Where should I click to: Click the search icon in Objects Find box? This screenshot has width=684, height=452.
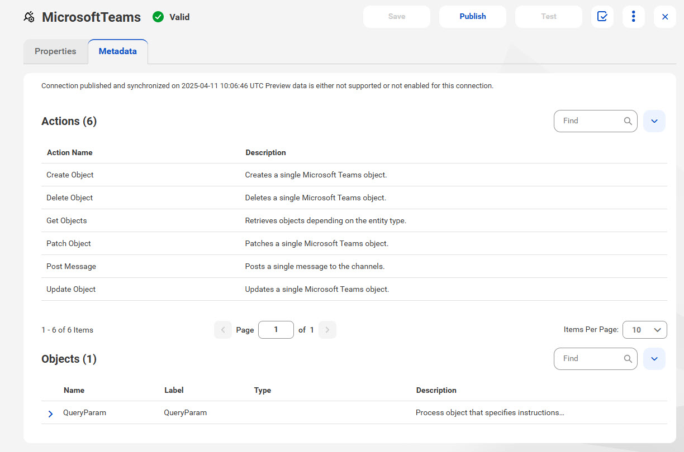(x=628, y=359)
